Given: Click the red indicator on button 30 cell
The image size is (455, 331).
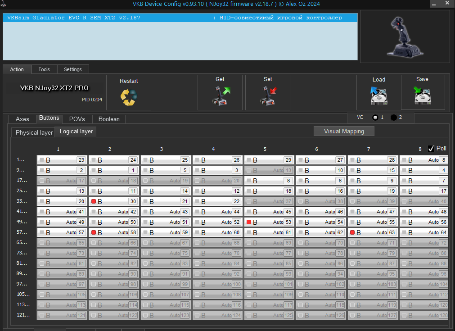Looking at the screenshot, I should point(94,201).
